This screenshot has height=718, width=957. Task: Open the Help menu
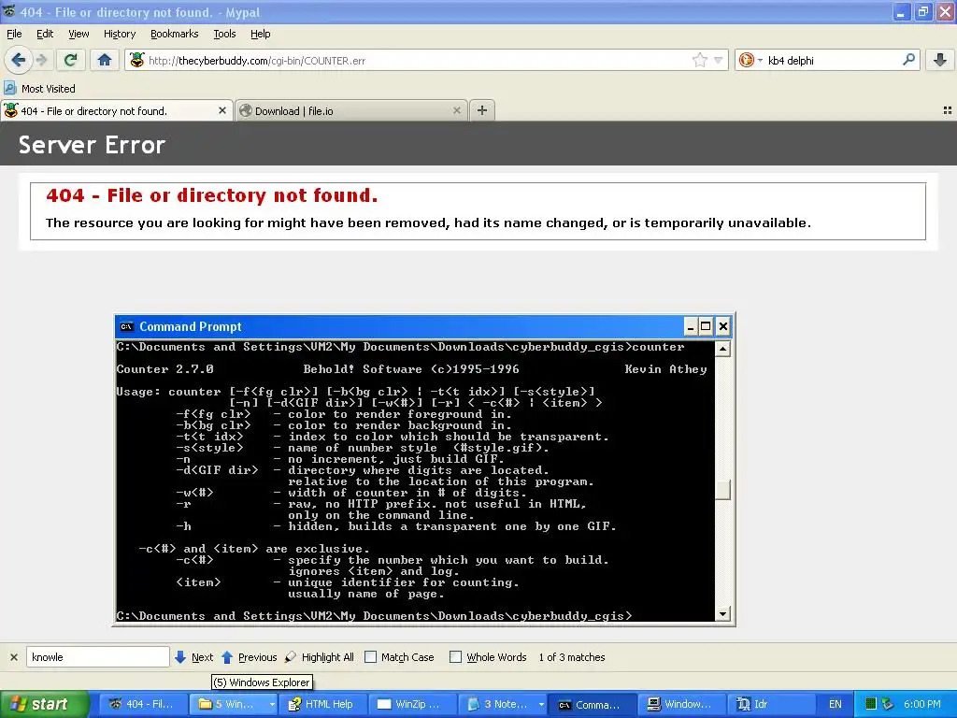coord(260,34)
